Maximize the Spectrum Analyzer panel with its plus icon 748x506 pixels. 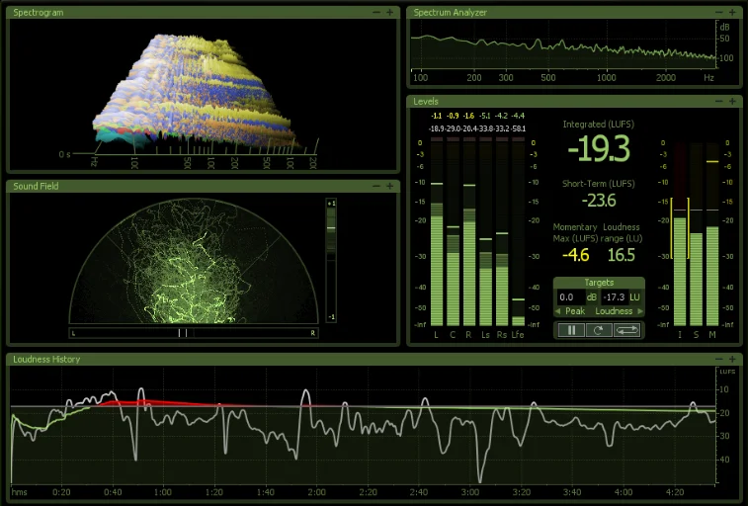(x=732, y=13)
